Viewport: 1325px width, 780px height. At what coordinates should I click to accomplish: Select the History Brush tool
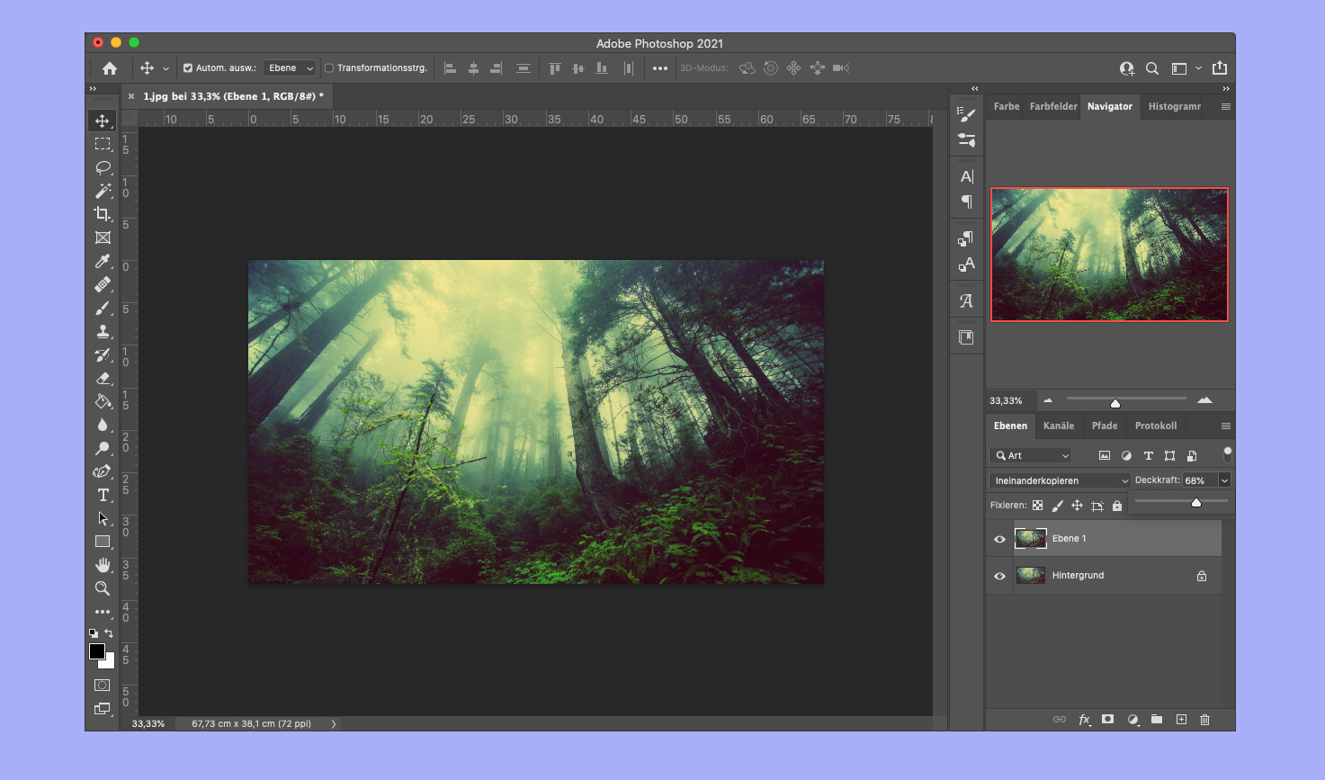click(103, 354)
